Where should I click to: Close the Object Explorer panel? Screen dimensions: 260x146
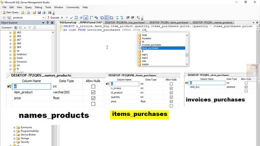pos(52,23)
